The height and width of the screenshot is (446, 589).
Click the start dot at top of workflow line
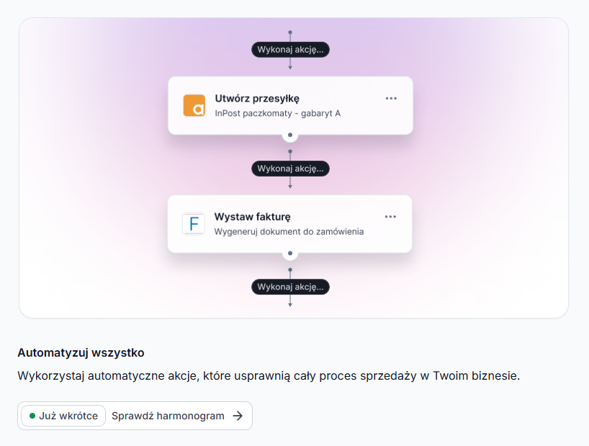[x=290, y=32]
